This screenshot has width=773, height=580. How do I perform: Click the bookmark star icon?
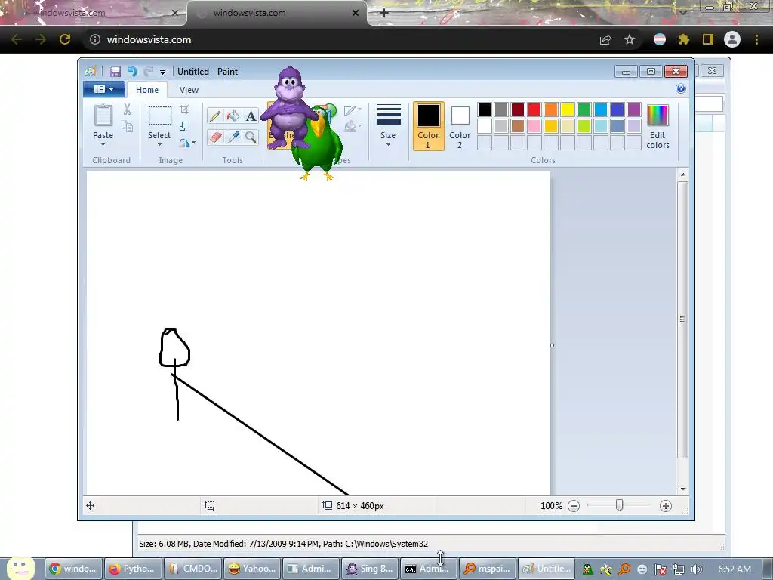coord(629,39)
